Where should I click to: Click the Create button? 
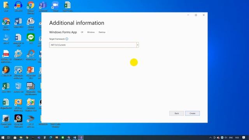pyautogui.click(x=192, y=113)
